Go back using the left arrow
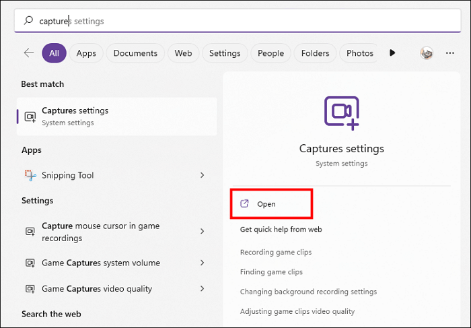The height and width of the screenshot is (328, 471). coord(29,53)
